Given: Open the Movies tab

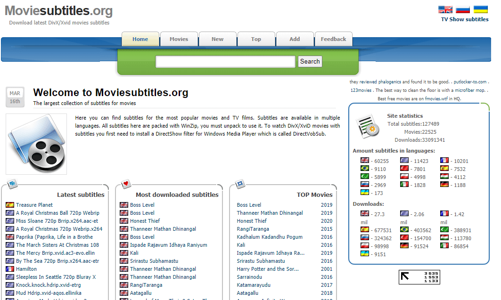Looking at the screenshot, I should coord(179,39).
